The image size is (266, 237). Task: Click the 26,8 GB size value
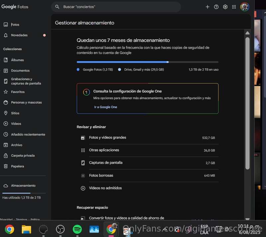point(209,150)
